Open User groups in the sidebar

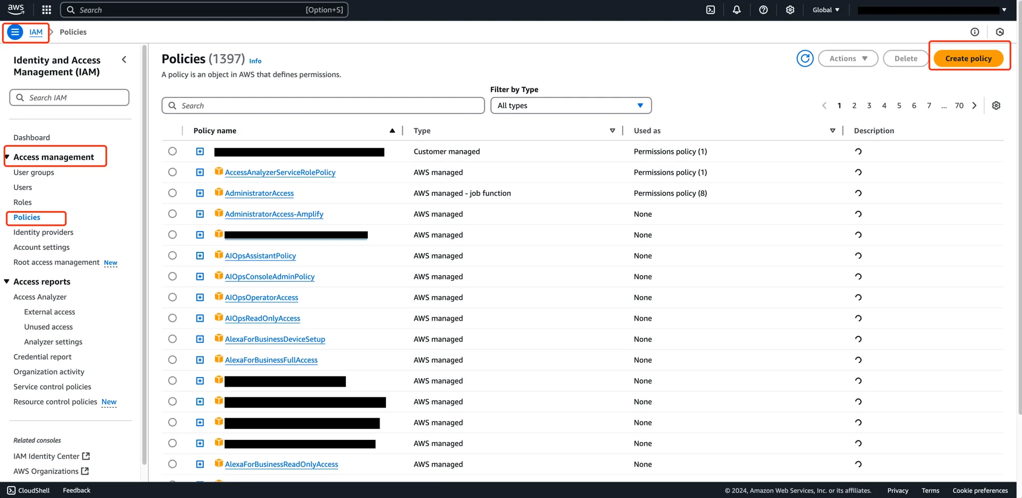pyautogui.click(x=34, y=173)
